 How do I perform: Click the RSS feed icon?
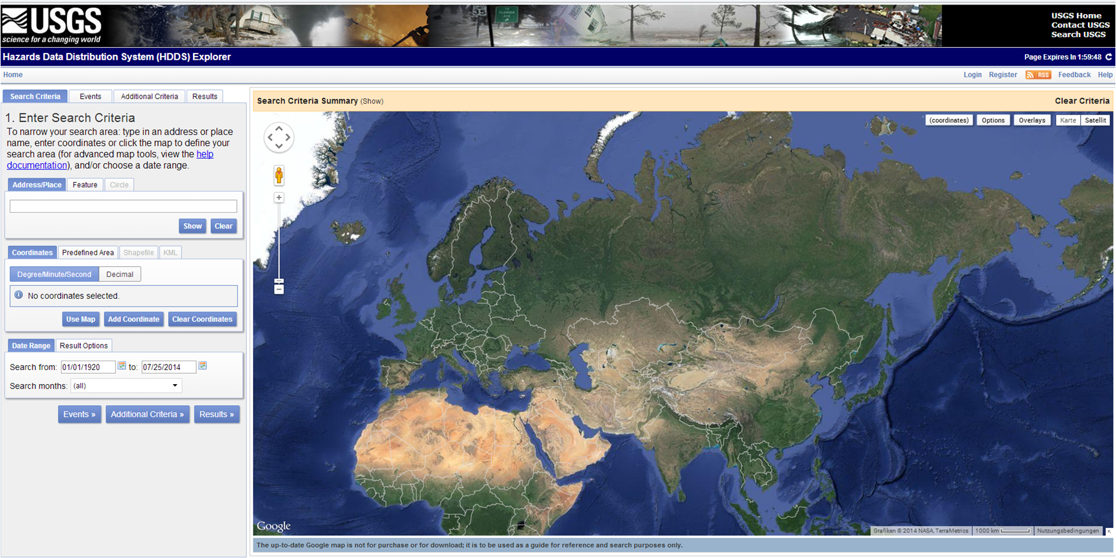(1038, 75)
